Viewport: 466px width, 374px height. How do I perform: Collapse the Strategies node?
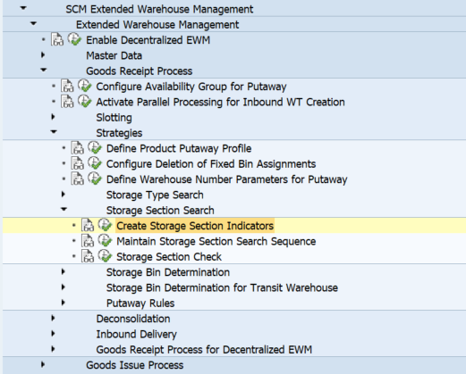click(54, 132)
